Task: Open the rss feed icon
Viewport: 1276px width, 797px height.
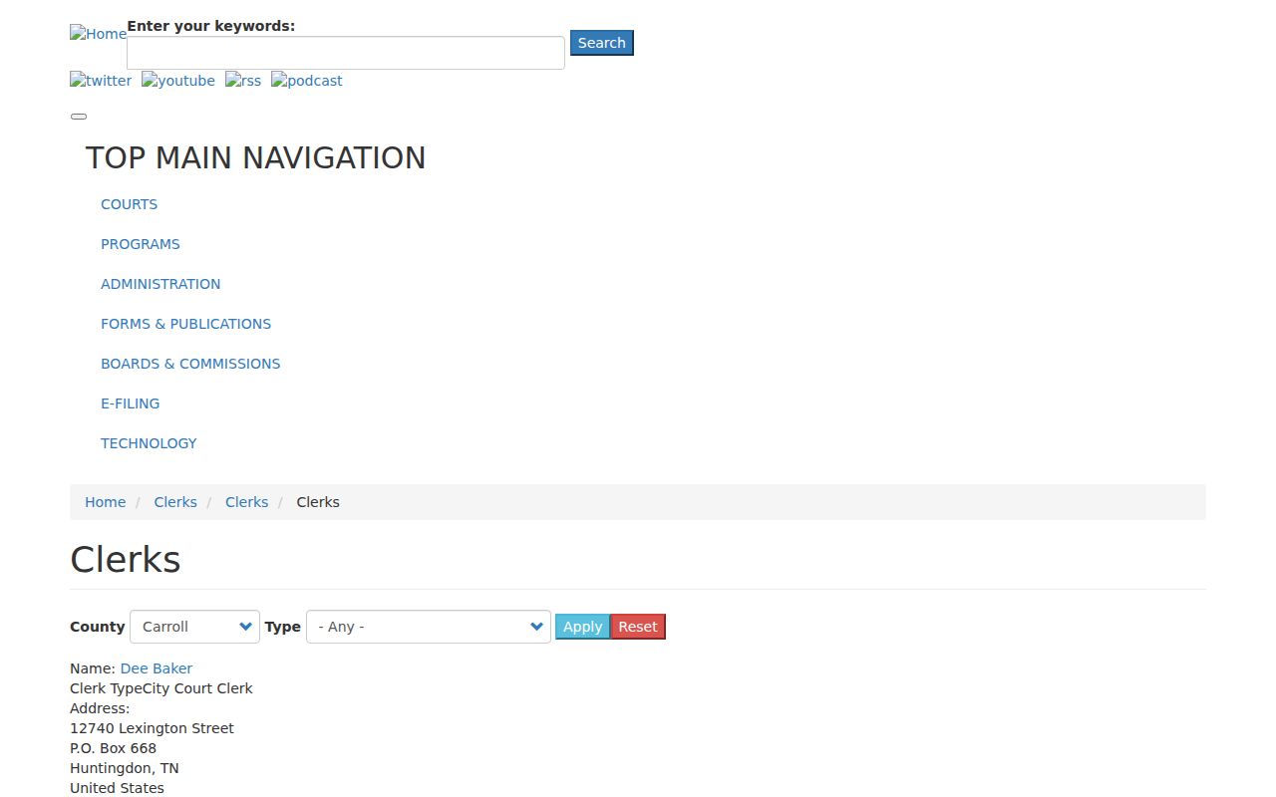Action: [x=243, y=81]
